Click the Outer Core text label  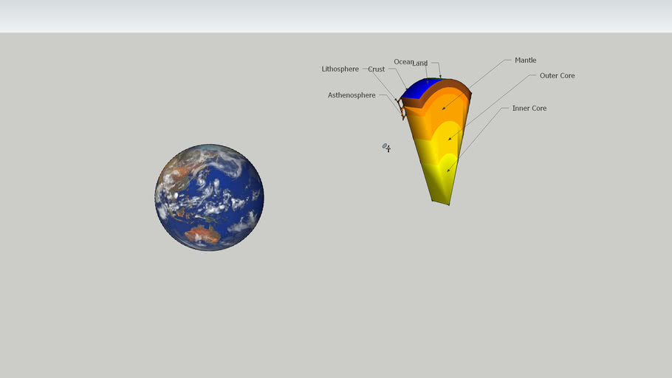(557, 76)
